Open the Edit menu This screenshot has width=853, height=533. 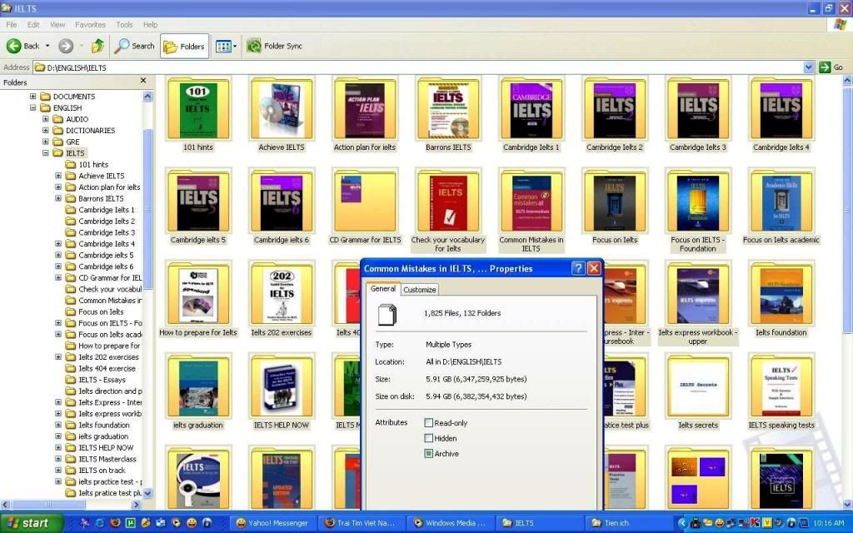[x=33, y=24]
